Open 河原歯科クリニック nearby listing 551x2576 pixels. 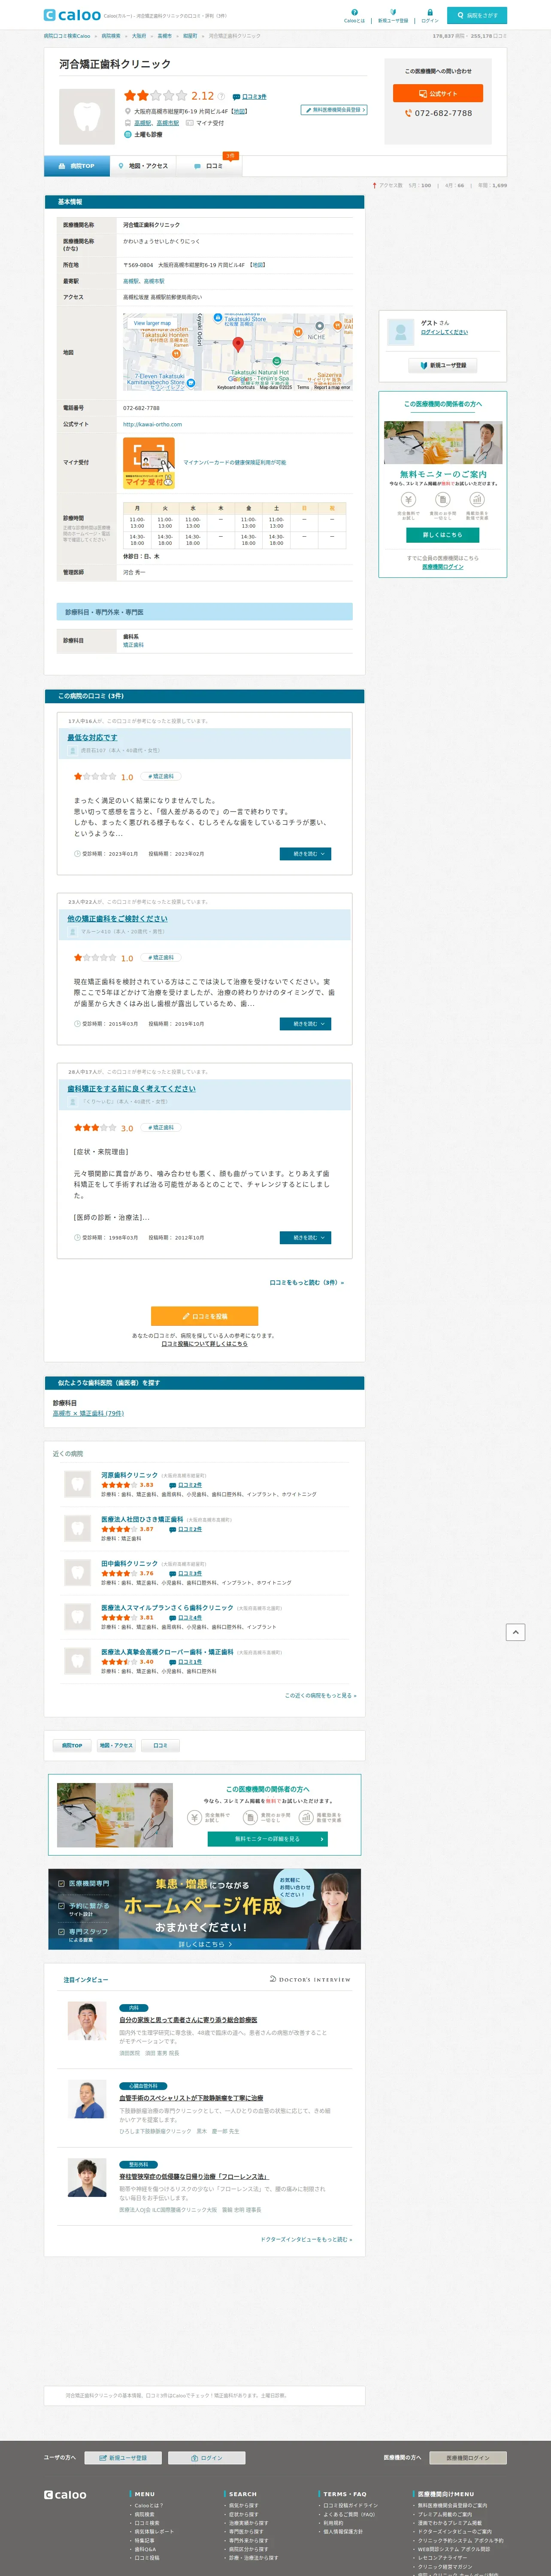pyautogui.click(x=129, y=1475)
